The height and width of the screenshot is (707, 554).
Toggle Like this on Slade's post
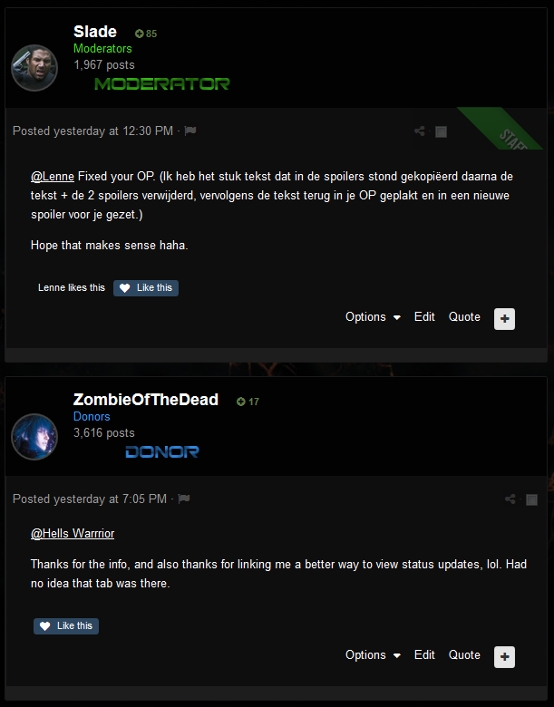coord(146,288)
